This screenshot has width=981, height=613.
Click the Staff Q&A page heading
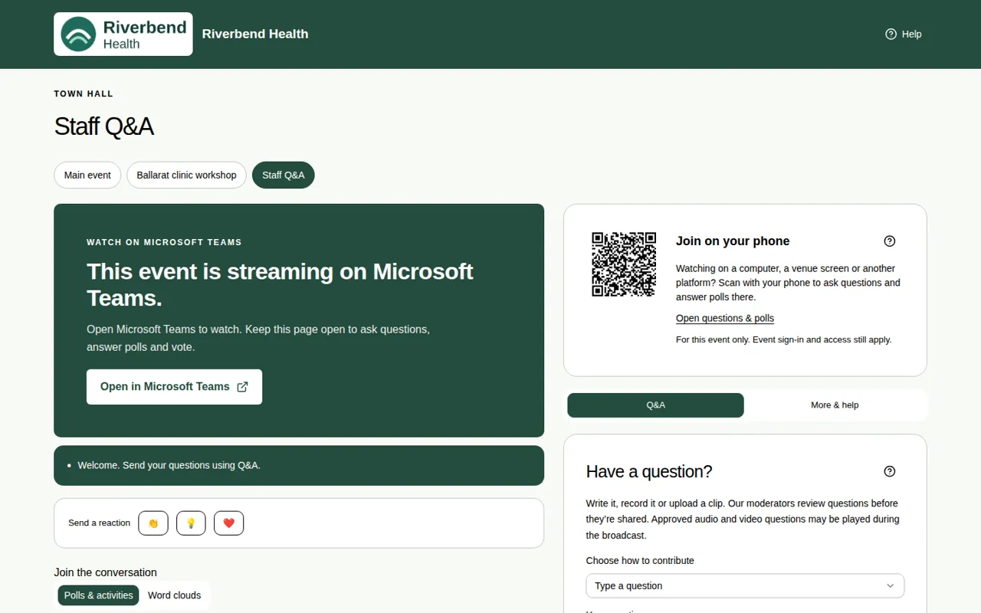pyautogui.click(x=104, y=126)
